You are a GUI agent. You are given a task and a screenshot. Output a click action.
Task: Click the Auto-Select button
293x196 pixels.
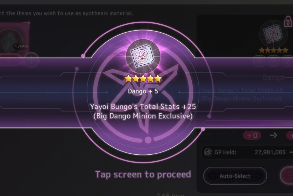click(x=235, y=176)
